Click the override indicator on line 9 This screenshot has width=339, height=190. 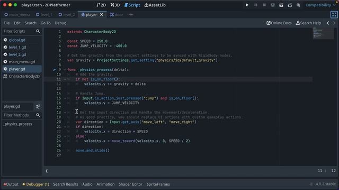pos(54,70)
